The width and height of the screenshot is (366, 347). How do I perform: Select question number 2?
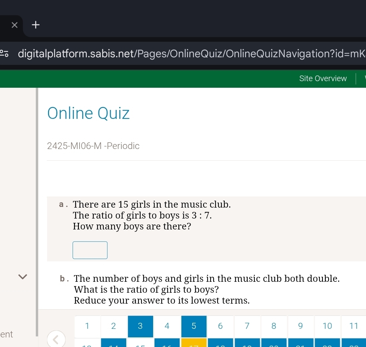(113, 326)
